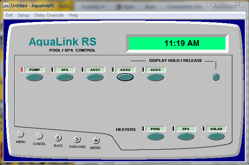Click the ENTER asterisk button
Viewport: 249px width, 165px height.
coord(96,141)
